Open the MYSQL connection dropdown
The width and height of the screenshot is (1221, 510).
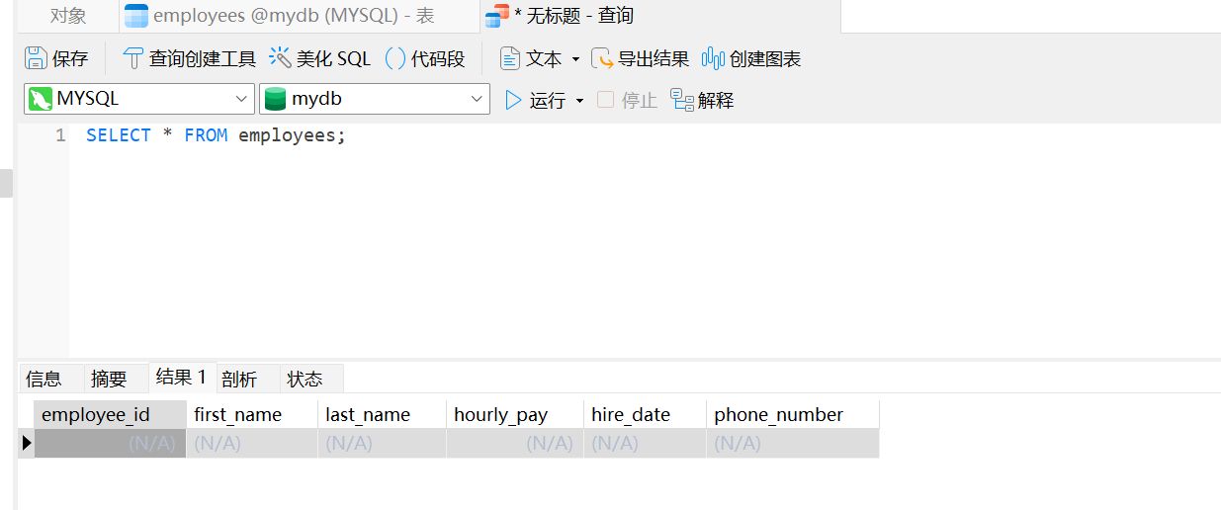pos(242,99)
